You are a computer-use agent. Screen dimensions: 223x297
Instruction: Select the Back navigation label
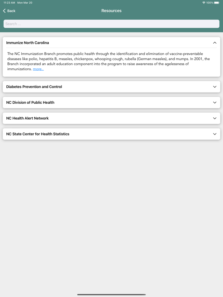point(11,10)
